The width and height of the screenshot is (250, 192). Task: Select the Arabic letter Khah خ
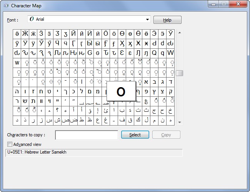tap(170, 111)
